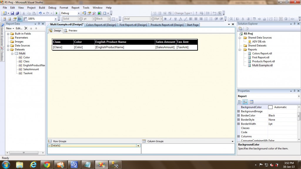Expand the Built-in Fields folder node

pyautogui.click(x=8, y=34)
